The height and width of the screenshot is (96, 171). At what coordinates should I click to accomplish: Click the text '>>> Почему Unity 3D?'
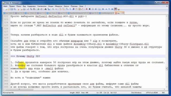25,56
